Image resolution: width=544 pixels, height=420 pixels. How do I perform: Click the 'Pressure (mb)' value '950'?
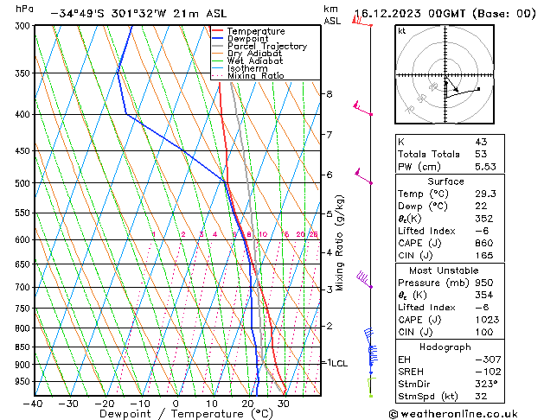click(x=484, y=283)
